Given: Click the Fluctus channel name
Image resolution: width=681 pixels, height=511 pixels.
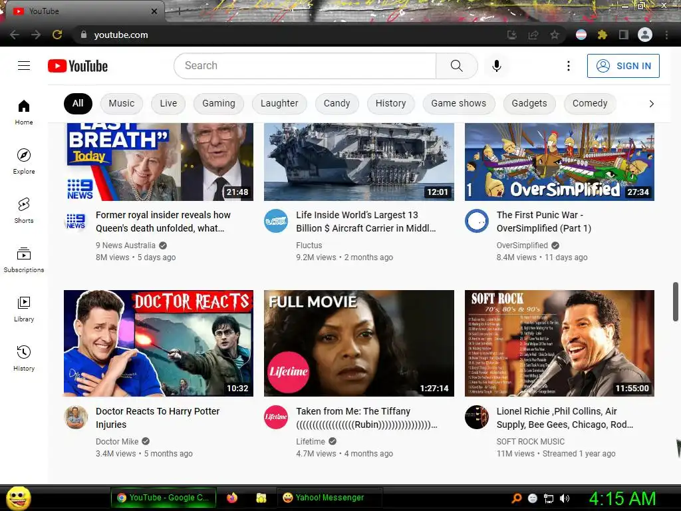Looking at the screenshot, I should 309,246.
